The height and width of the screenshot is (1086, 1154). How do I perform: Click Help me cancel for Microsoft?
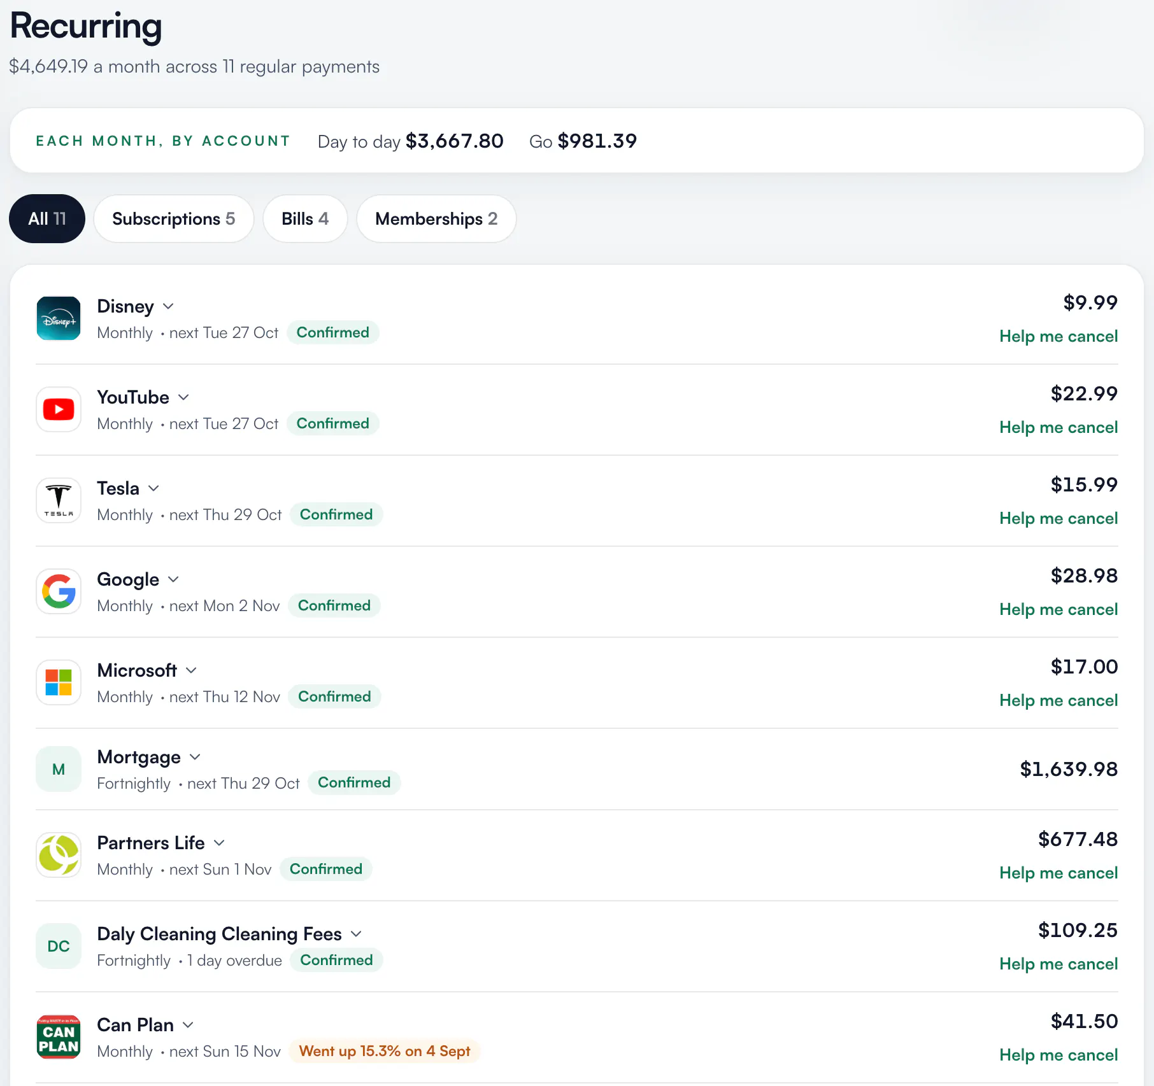point(1058,700)
